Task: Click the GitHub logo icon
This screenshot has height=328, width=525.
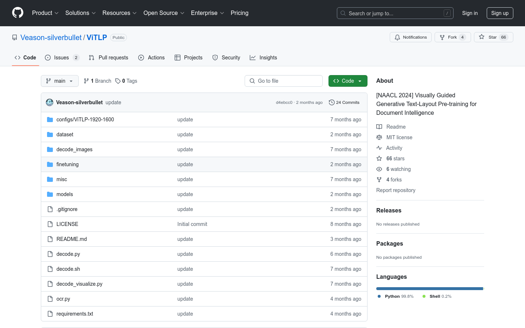Action: point(17,13)
